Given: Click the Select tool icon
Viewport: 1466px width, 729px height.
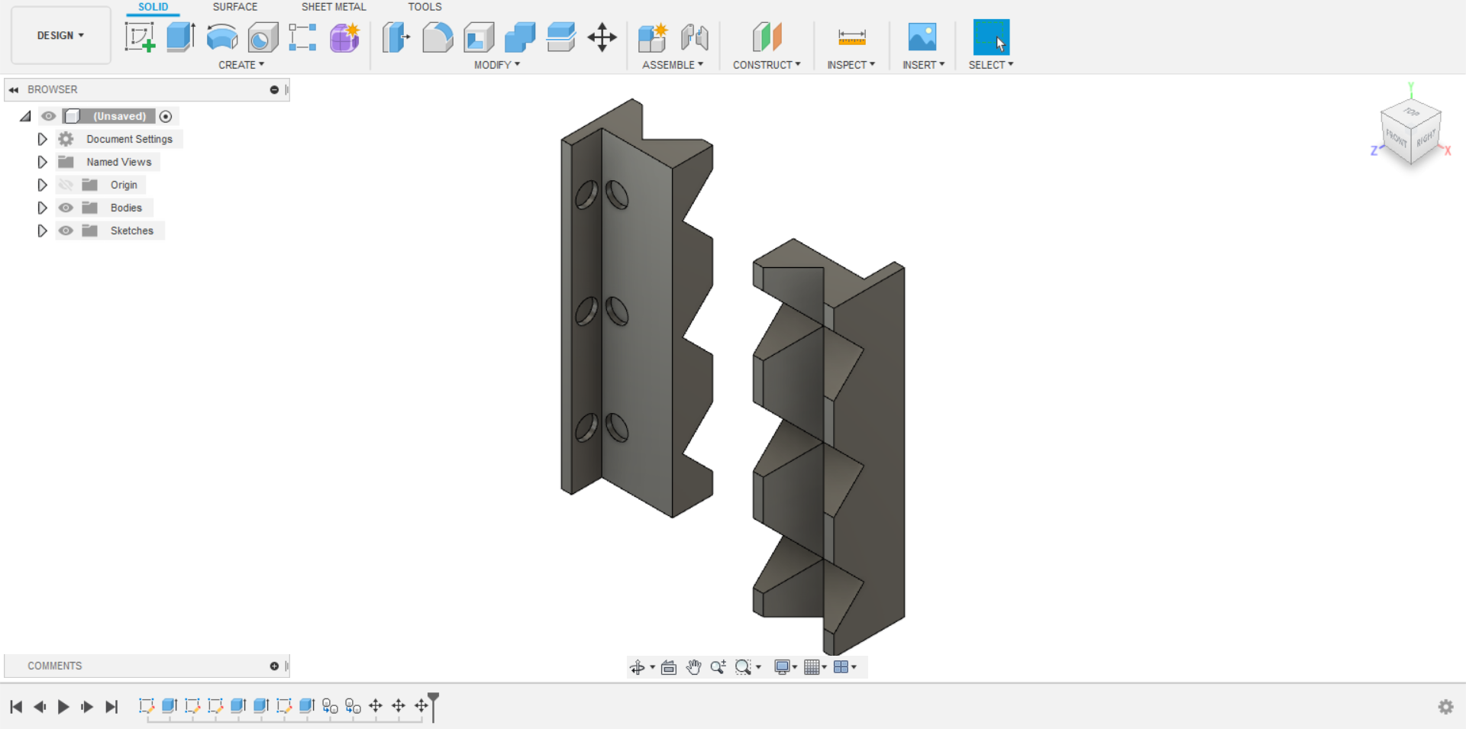Looking at the screenshot, I should click(991, 37).
